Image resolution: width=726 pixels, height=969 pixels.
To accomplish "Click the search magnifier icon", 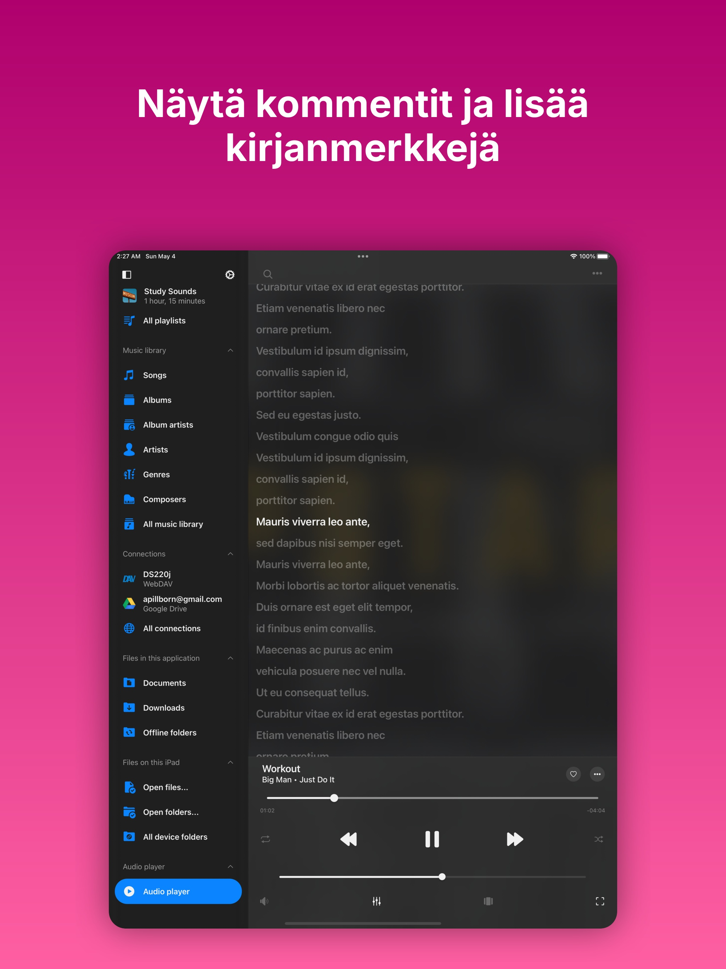I will [x=268, y=274].
